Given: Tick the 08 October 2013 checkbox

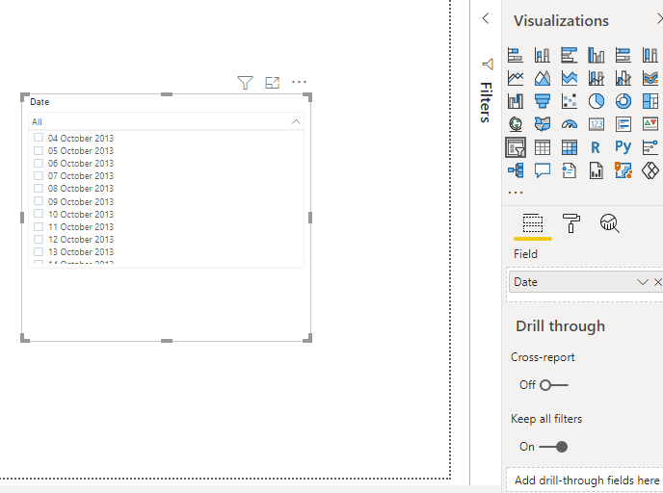Looking at the screenshot, I should 39,189.
